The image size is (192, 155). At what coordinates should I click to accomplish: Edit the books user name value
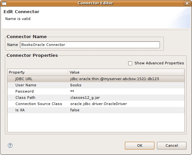[76, 85]
